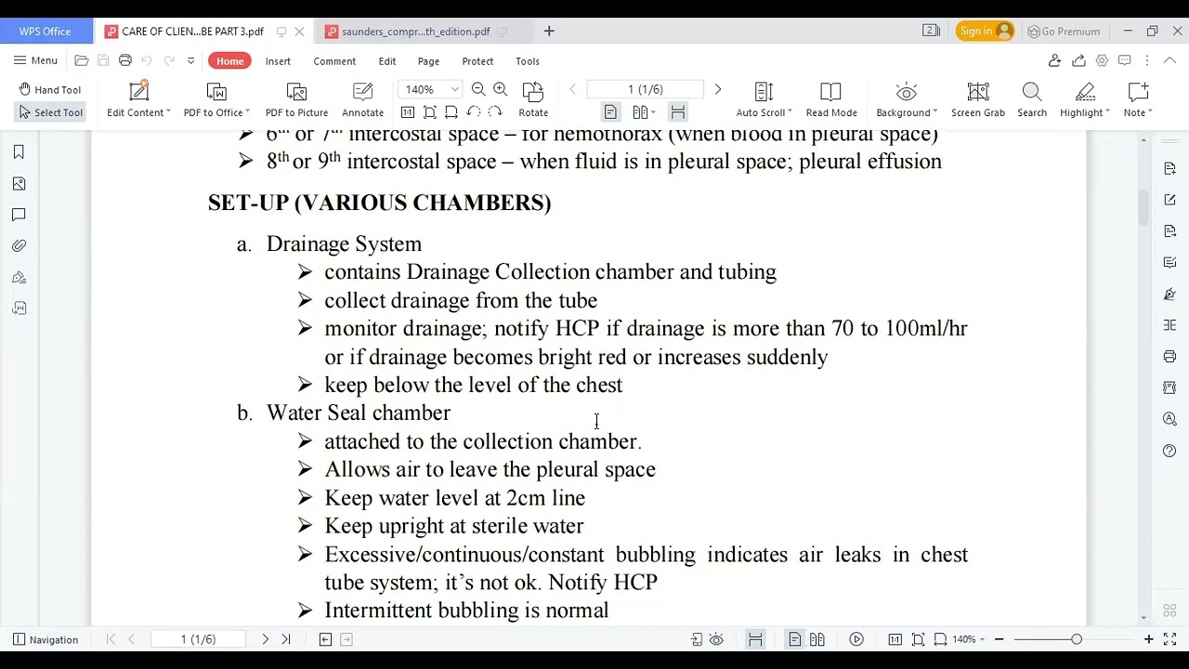Open the thumbnail panel in left sidebar
The image size is (1189, 669).
(x=19, y=184)
